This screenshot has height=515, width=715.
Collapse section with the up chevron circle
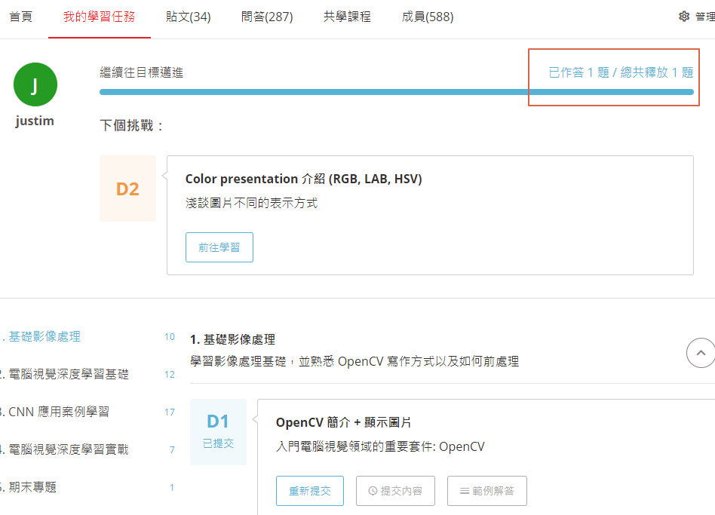(x=701, y=353)
